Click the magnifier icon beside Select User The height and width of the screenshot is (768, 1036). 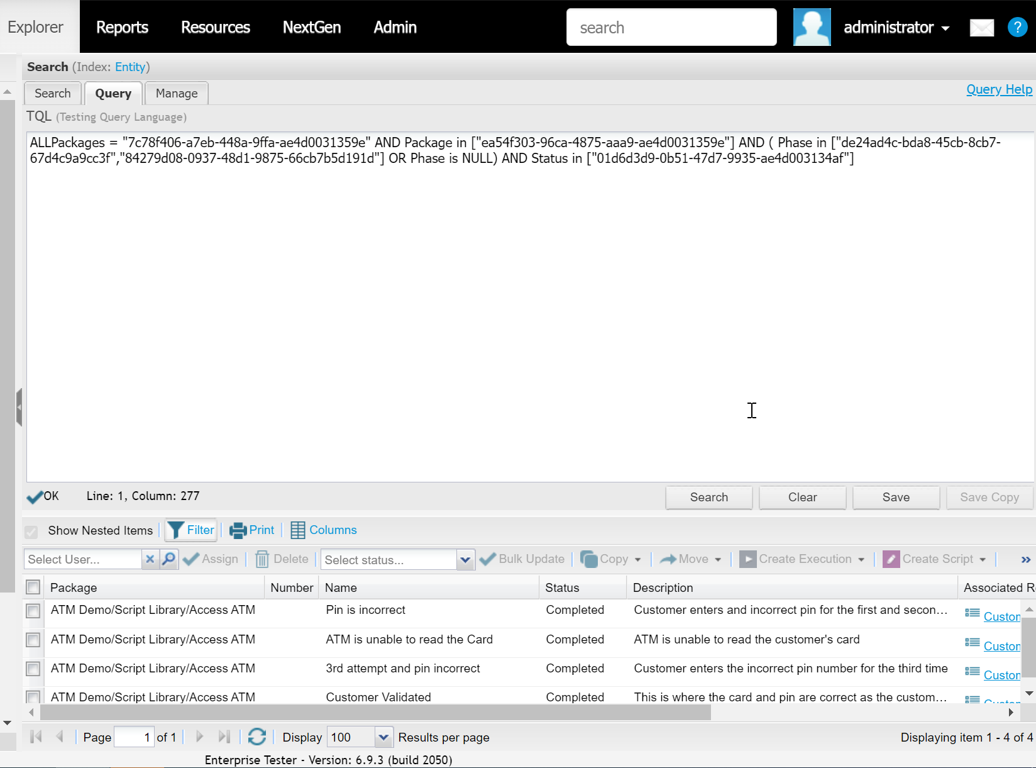(x=168, y=559)
